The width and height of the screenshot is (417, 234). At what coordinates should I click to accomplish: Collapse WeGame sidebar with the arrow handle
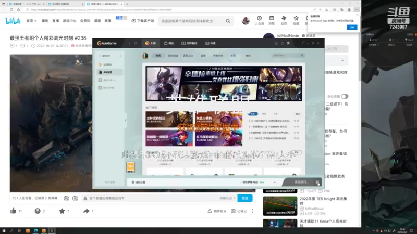(125, 120)
